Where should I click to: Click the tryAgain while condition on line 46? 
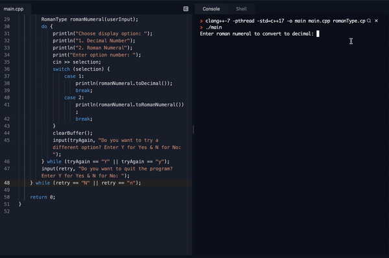tap(117, 161)
